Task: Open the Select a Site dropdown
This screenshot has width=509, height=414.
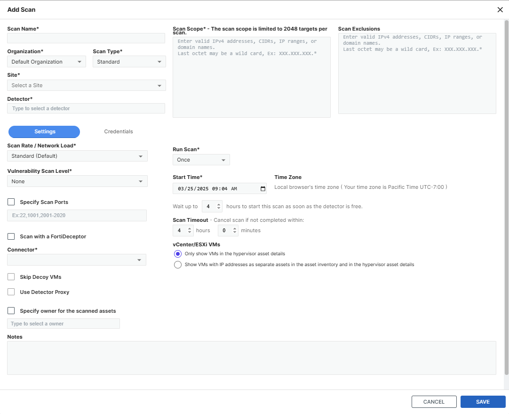Action: tap(86, 85)
